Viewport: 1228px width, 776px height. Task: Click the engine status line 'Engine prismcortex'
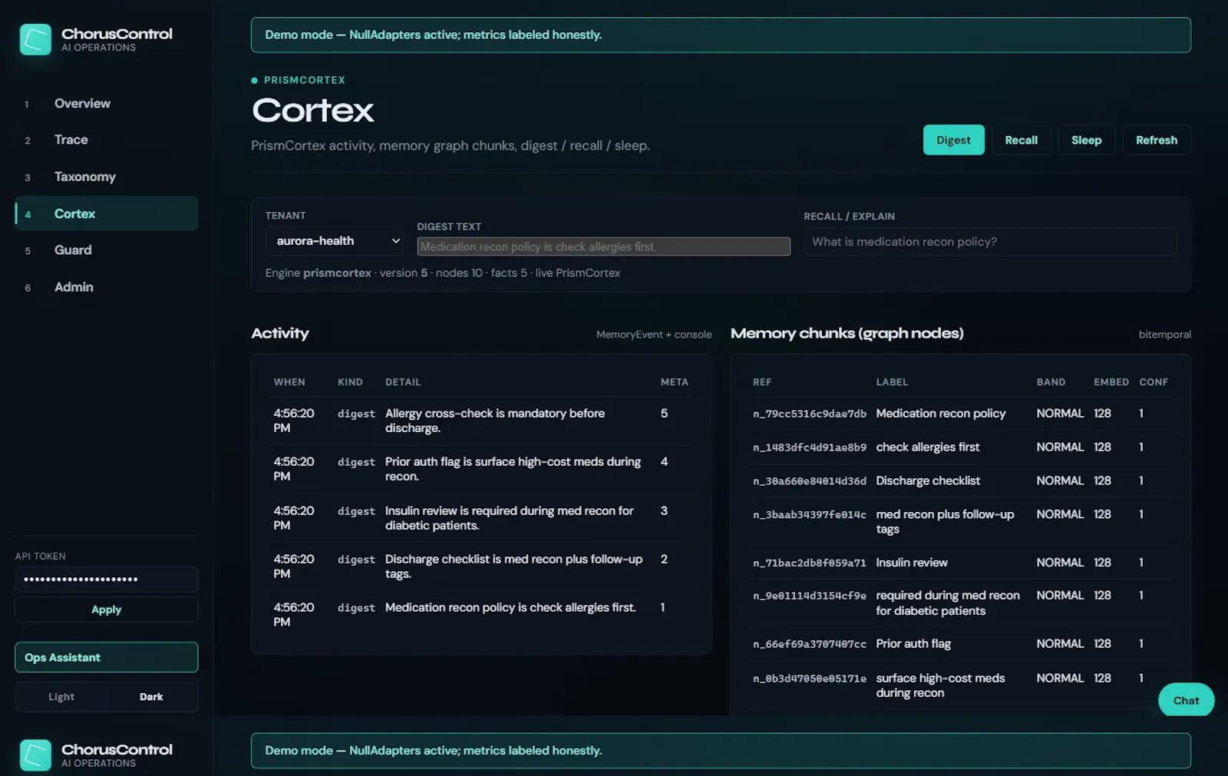pos(443,273)
